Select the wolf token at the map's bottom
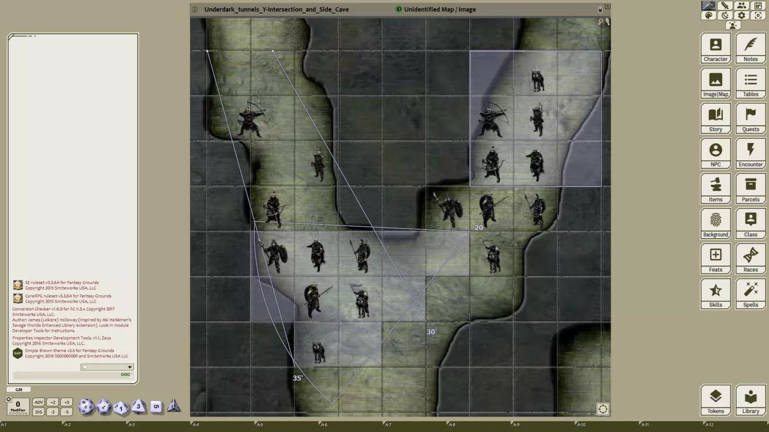This screenshot has height=432, width=769. (318, 352)
